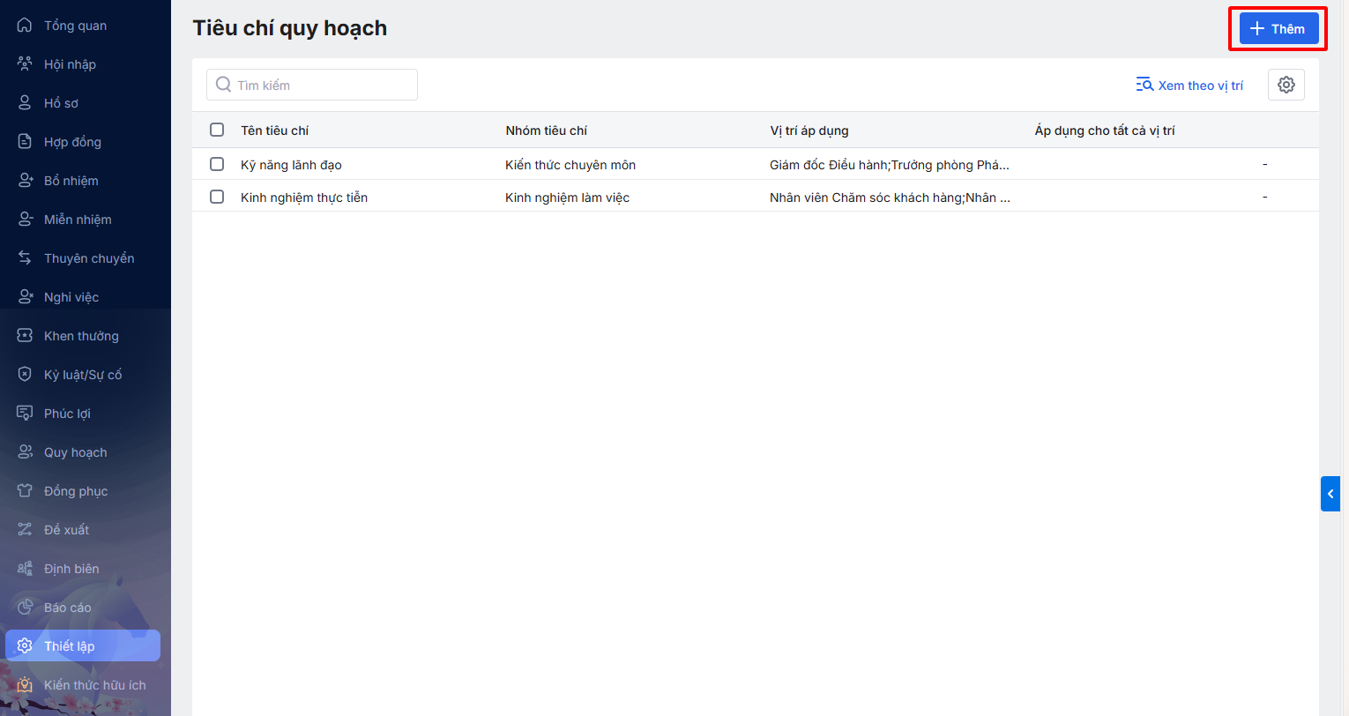Click the gear settings icon above table
Image resolution: width=1349 pixels, height=716 pixels.
click(x=1286, y=85)
